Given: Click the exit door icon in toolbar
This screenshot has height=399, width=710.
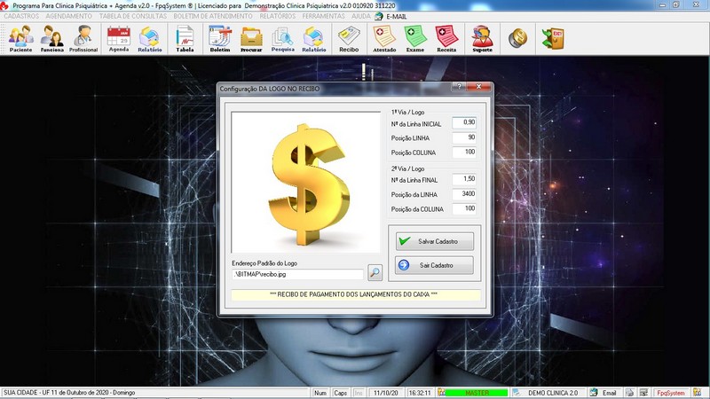Looking at the screenshot, I should point(553,38).
